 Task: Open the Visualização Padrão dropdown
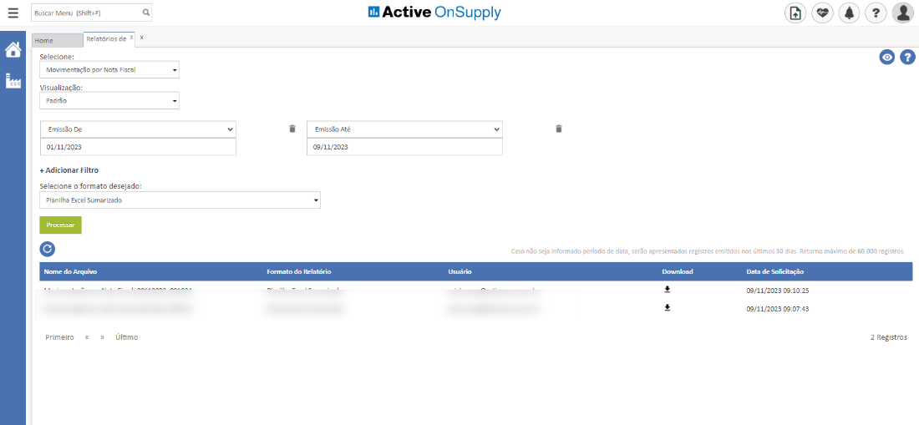[109, 100]
